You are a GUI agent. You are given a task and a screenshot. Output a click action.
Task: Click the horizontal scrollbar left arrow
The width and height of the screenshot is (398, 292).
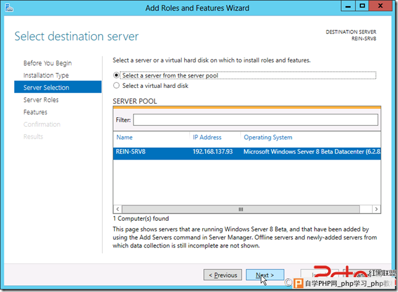(117, 209)
